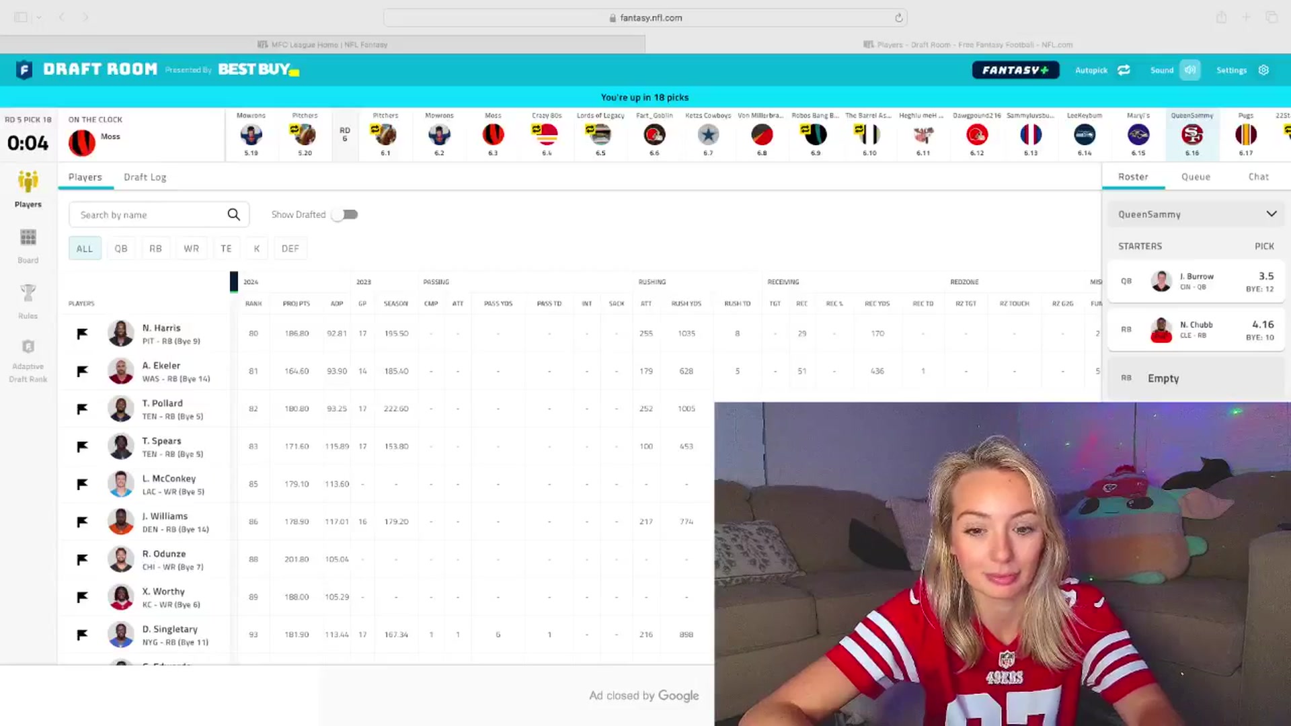Select N. Chubb RB roster slot
This screenshot has height=726, width=1291.
[1197, 329]
